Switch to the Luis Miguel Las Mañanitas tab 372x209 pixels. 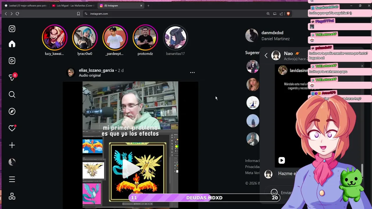(73, 6)
